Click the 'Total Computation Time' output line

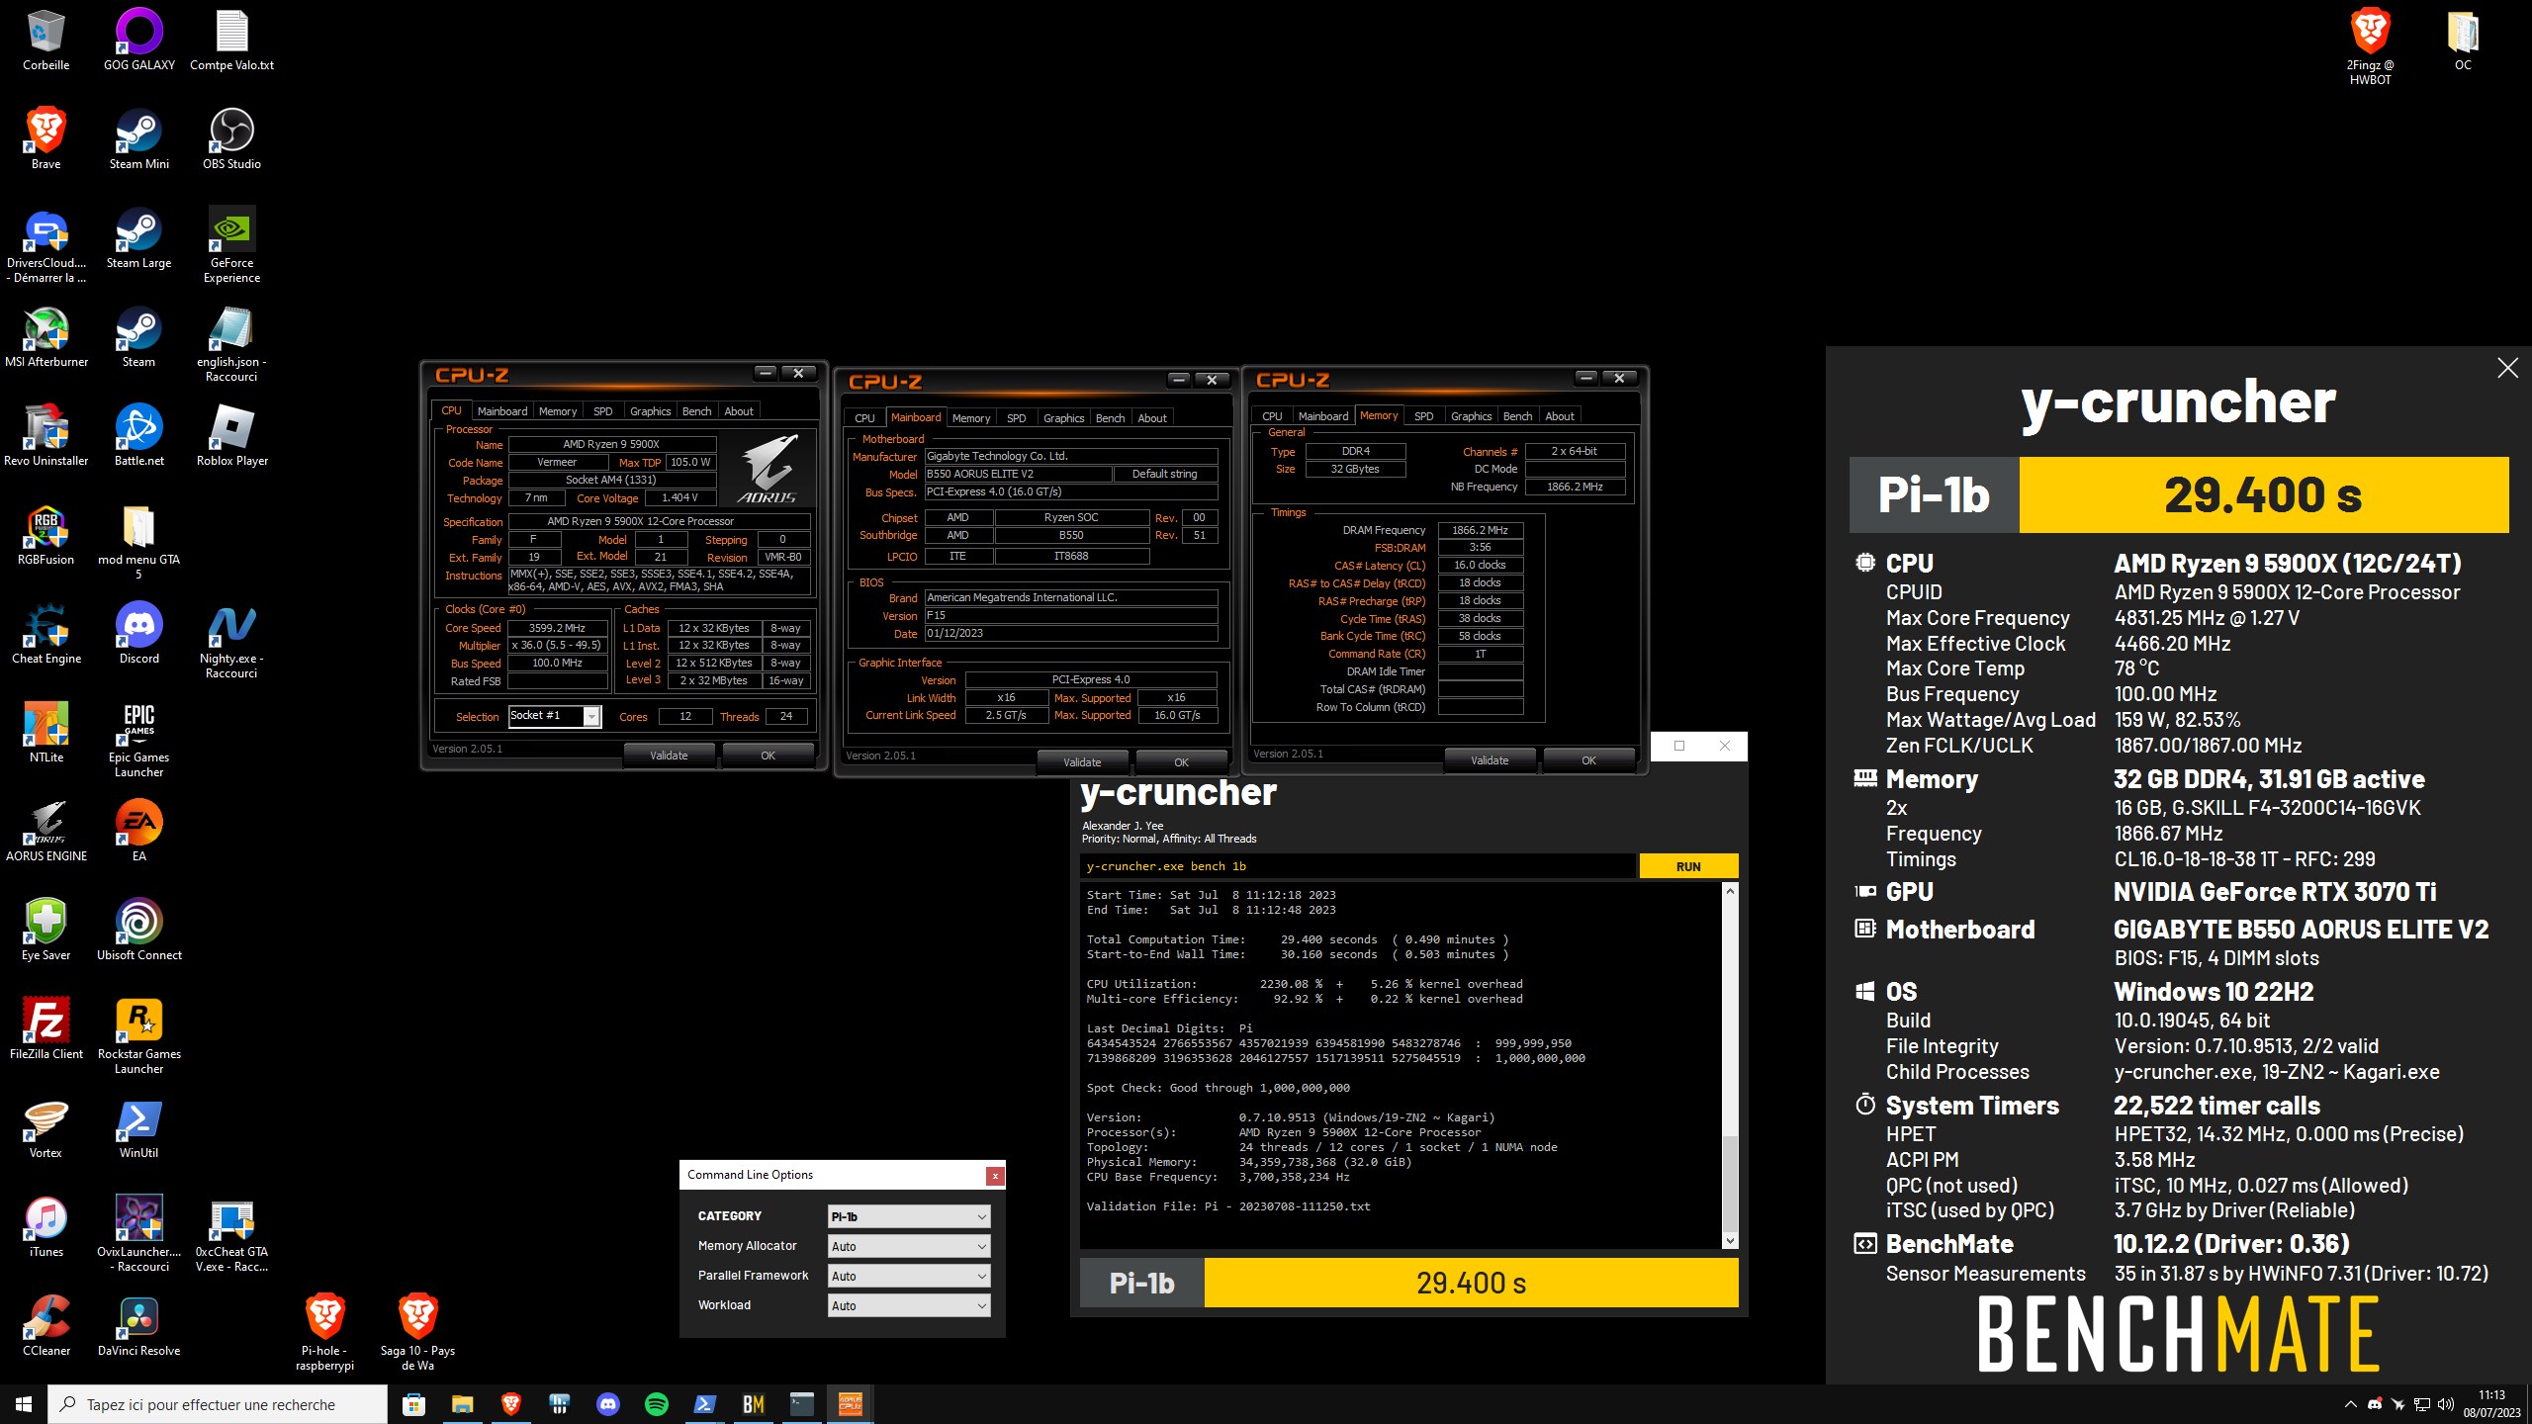click(x=1298, y=939)
